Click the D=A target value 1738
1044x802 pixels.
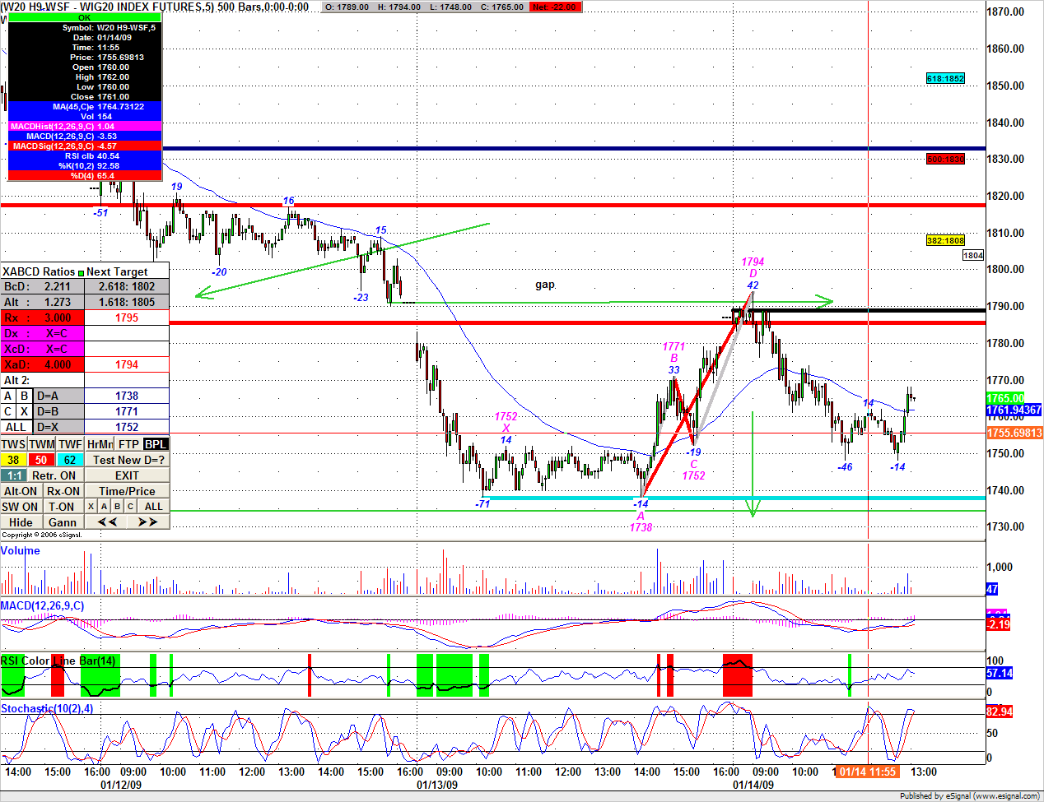[x=127, y=396]
